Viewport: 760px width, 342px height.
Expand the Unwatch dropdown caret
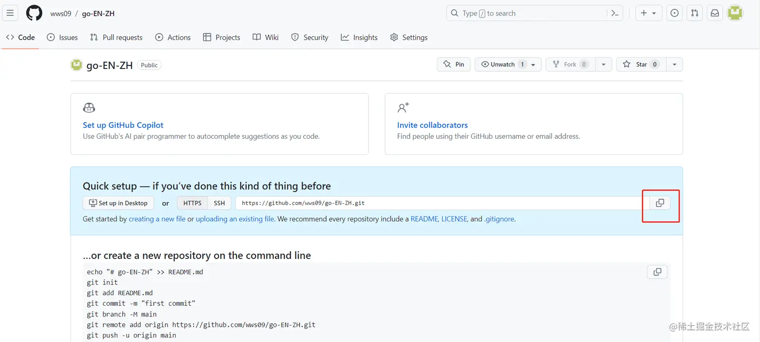pos(533,64)
